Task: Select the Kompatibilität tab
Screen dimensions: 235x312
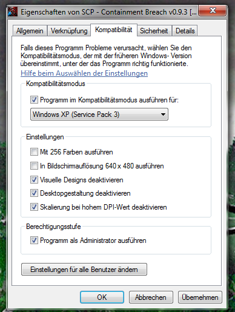Action: coord(114,30)
